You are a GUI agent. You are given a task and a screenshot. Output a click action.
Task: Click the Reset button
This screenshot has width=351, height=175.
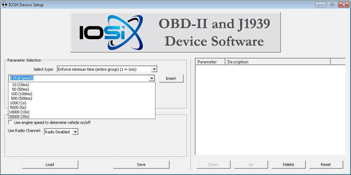(x=326, y=164)
